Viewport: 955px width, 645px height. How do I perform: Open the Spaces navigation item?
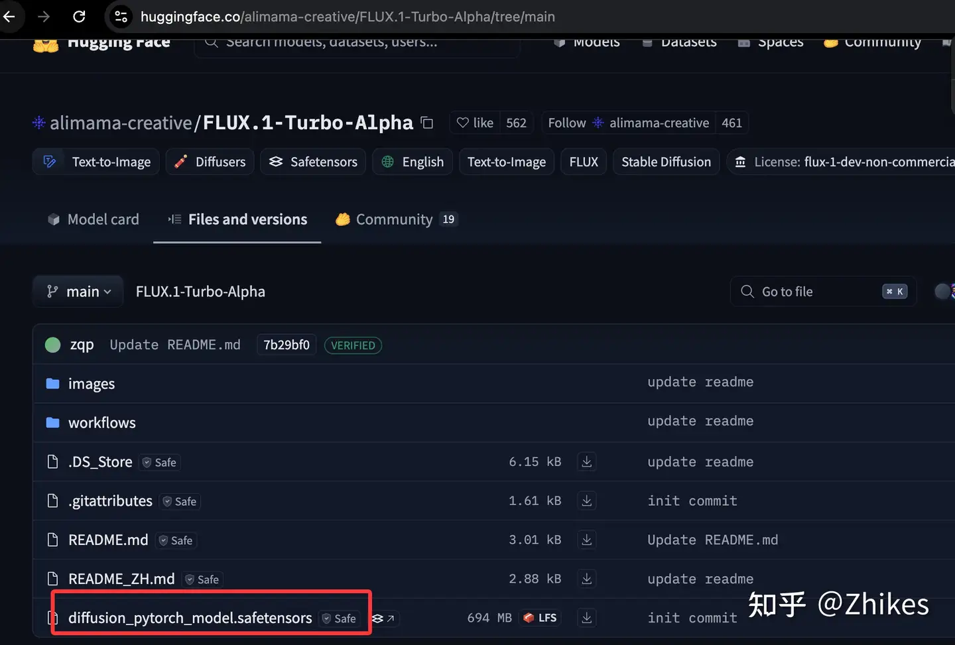pyautogui.click(x=771, y=42)
